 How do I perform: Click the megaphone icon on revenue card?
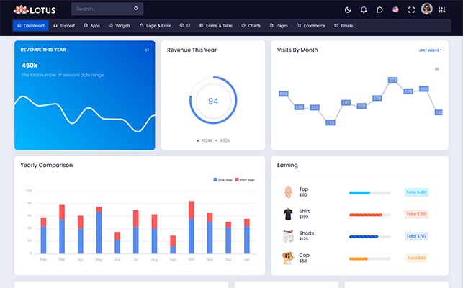(147, 50)
